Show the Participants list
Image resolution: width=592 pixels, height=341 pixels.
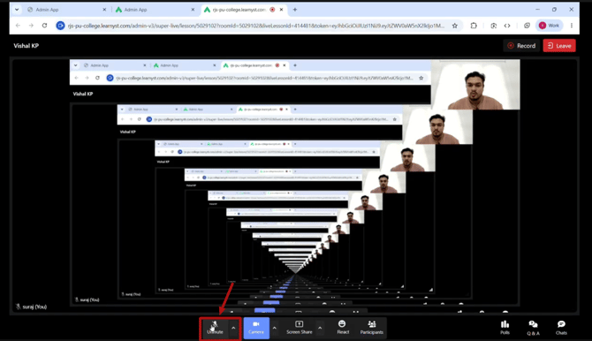[371, 328]
